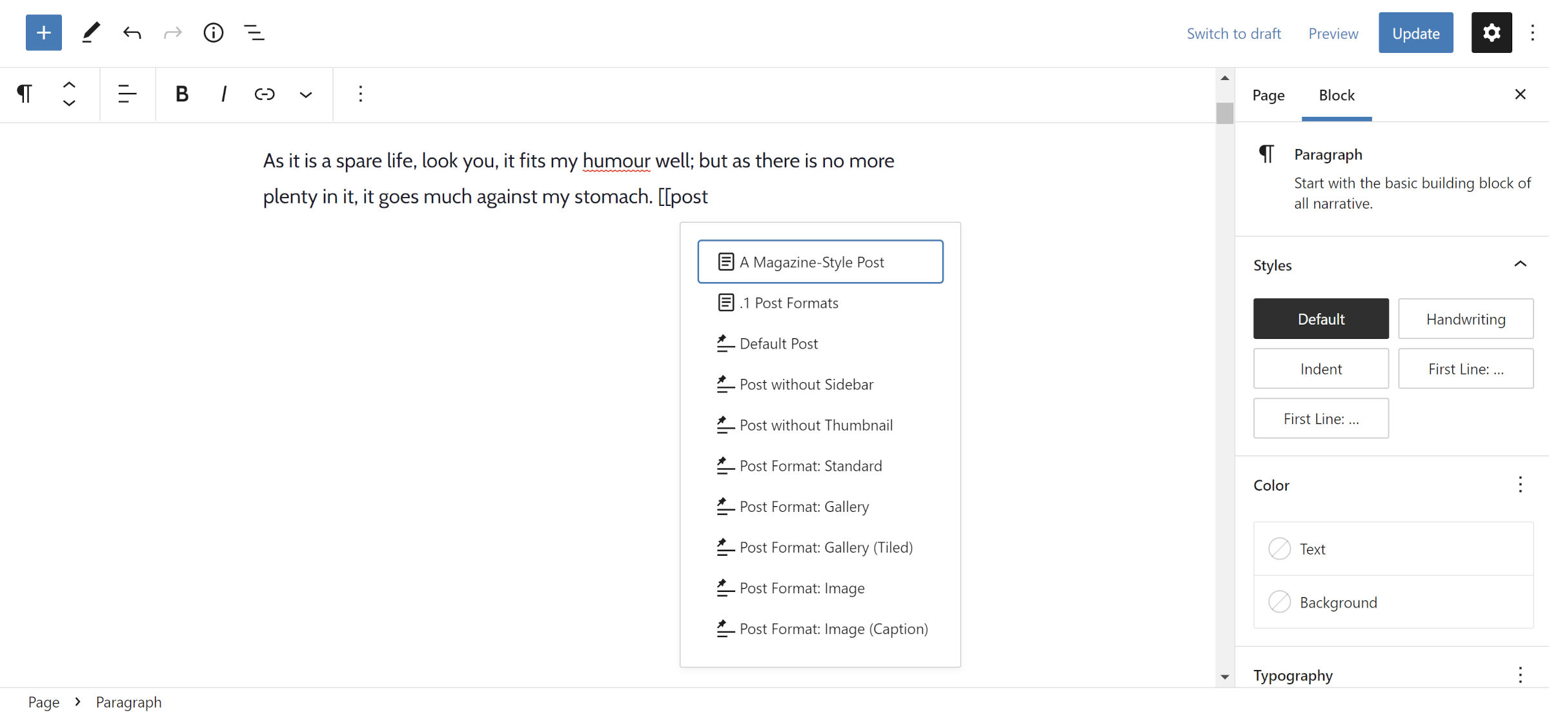The width and height of the screenshot is (1549, 712).
Task: Open the document details info icon
Action: (x=213, y=32)
